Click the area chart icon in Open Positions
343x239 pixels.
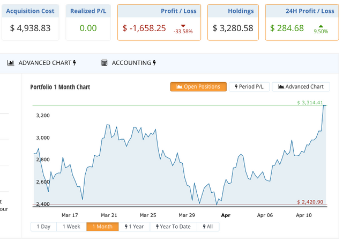pyautogui.click(x=180, y=87)
